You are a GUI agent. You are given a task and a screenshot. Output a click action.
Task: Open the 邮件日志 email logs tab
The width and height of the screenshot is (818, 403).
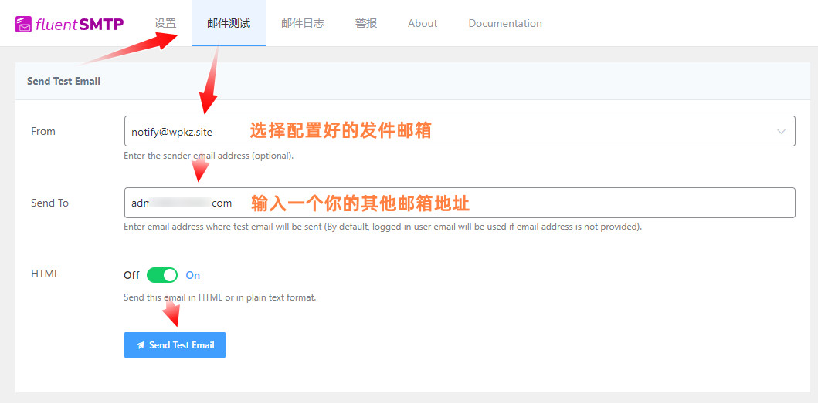(x=303, y=23)
